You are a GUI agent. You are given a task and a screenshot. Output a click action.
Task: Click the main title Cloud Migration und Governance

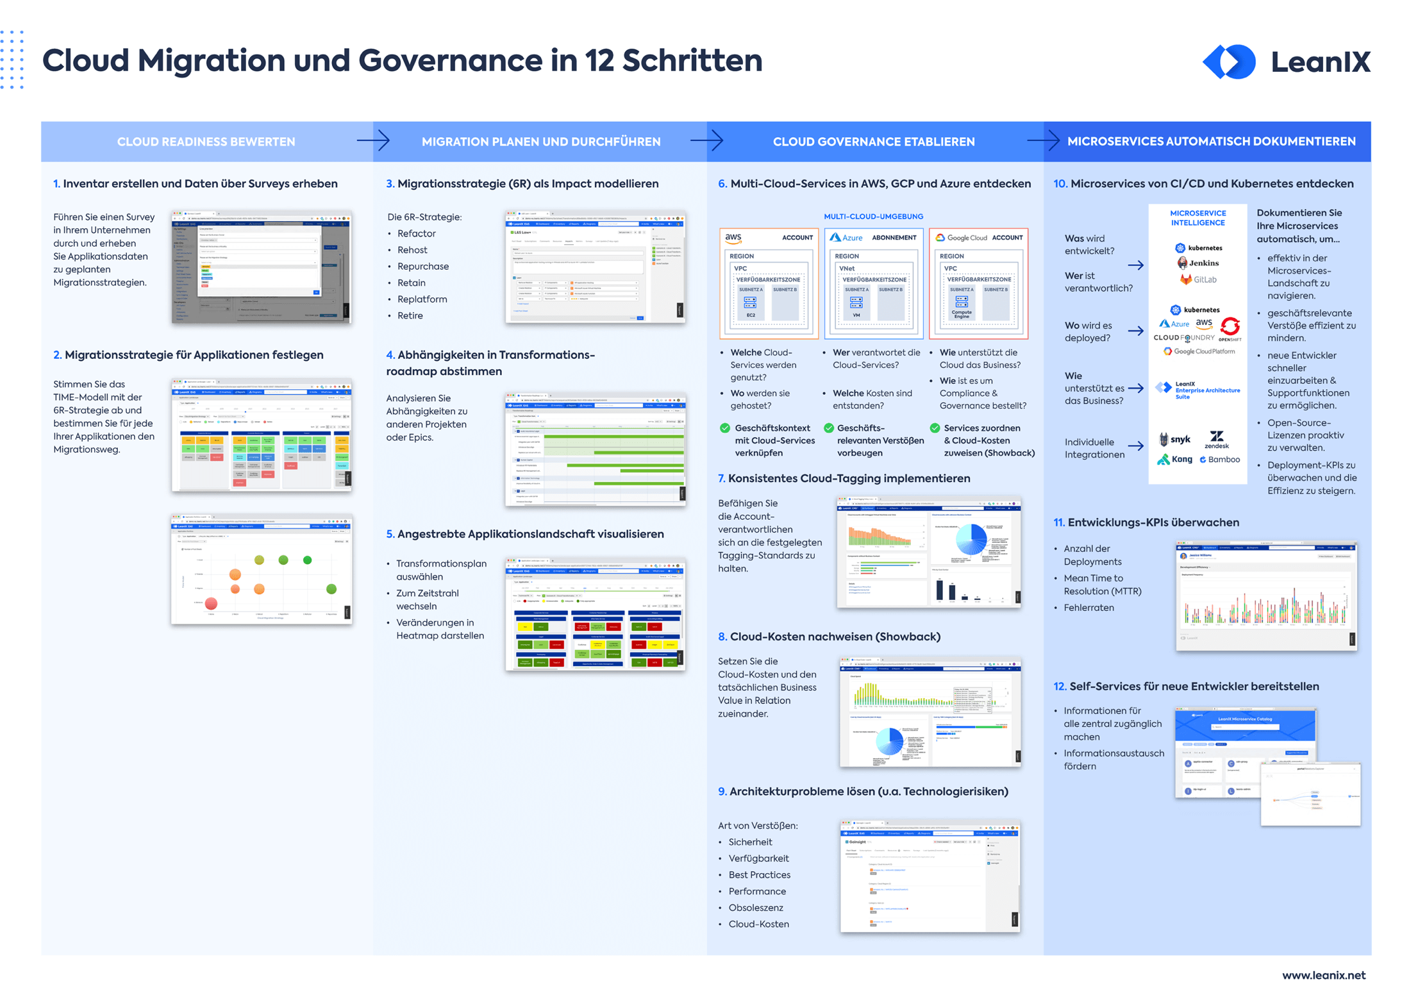click(x=402, y=61)
